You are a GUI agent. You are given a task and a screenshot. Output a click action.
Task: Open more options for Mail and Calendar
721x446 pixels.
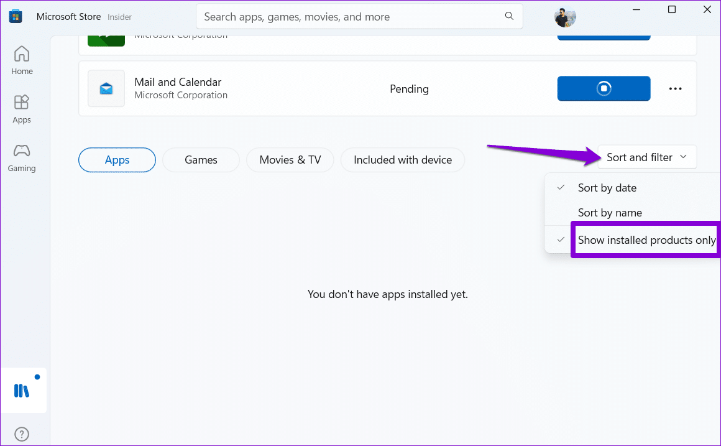(675, 88)
